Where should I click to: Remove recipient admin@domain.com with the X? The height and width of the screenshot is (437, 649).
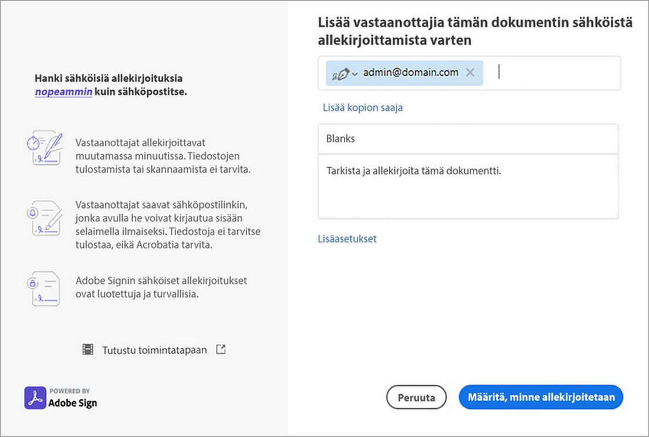click(x=470, y=72)
